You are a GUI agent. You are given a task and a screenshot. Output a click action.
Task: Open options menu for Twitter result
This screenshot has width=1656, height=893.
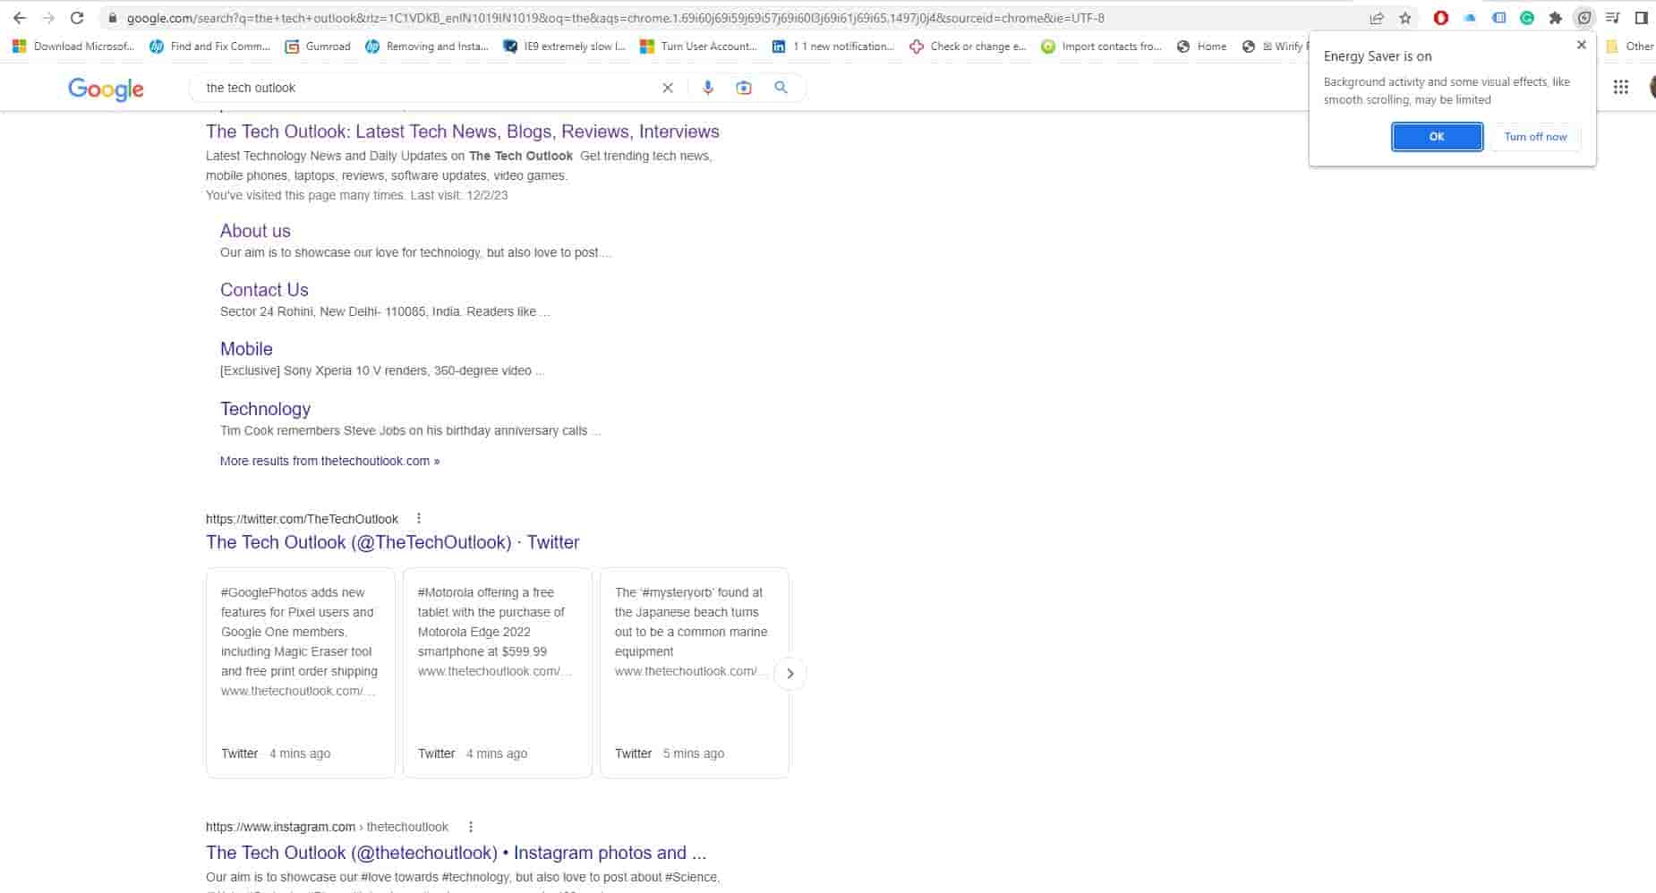[419, 519]
